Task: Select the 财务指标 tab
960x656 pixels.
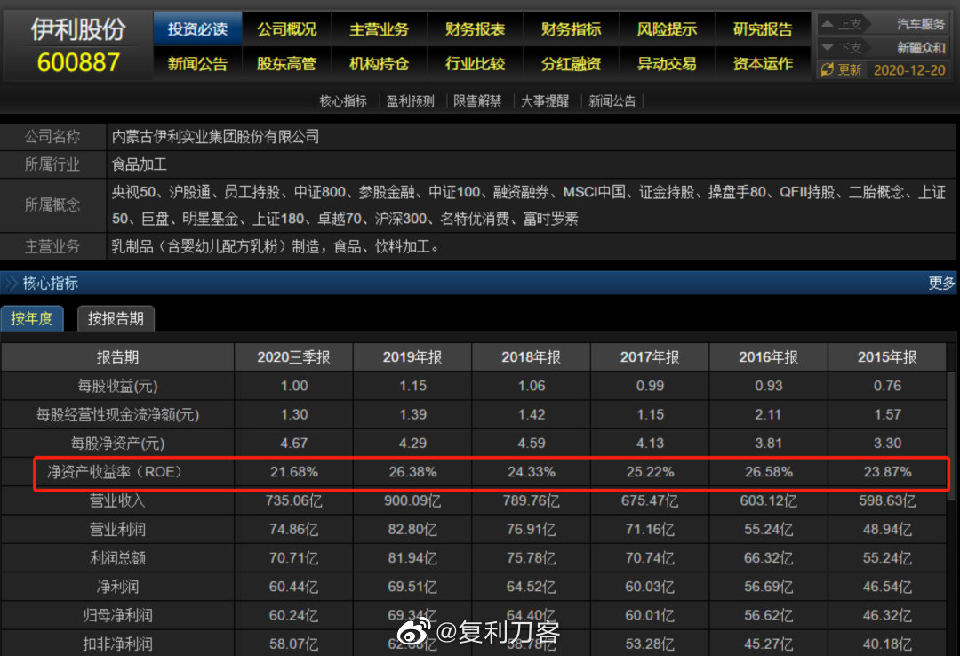Action: point(572,28)
